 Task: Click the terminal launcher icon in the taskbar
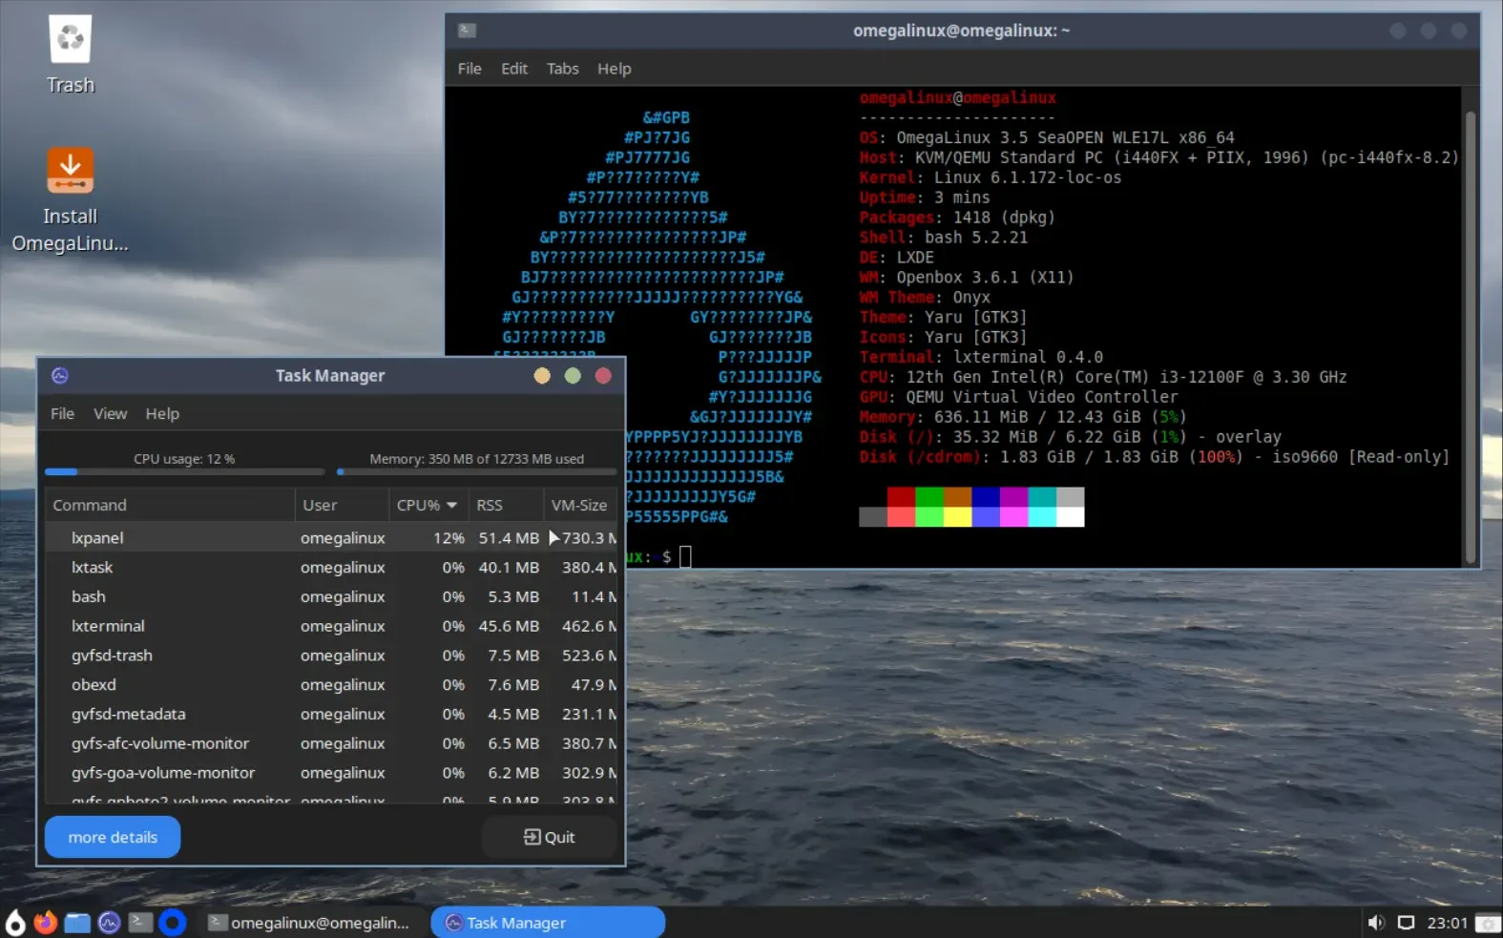pos(140,923)
